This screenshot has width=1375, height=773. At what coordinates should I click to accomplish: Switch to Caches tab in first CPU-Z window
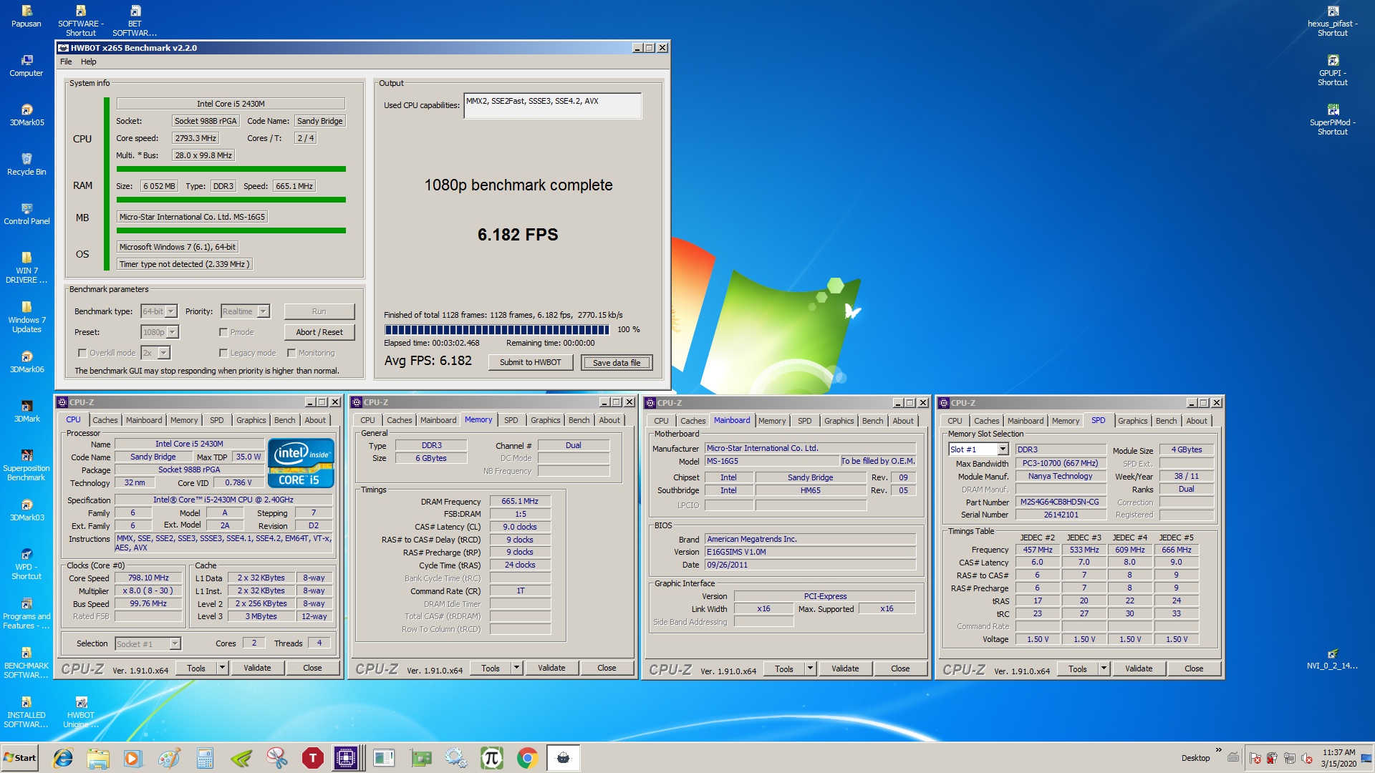coord(105,420)
